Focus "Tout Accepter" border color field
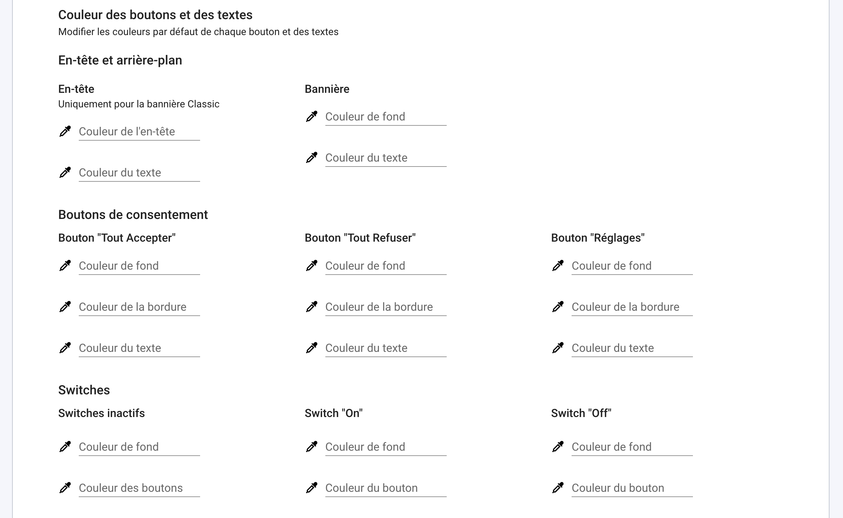Viewport: 843px width, 518px height. coord(139,307)
